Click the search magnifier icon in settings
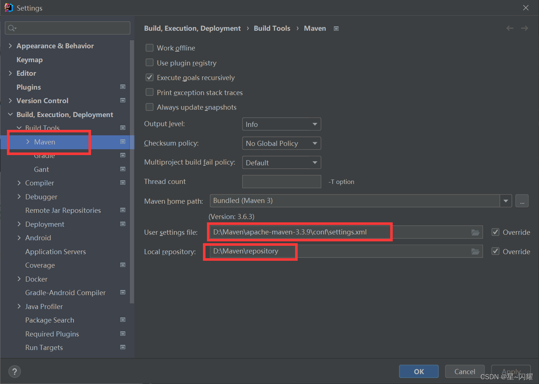Viewport: 539px width, 384px height. tap(12, 28)
